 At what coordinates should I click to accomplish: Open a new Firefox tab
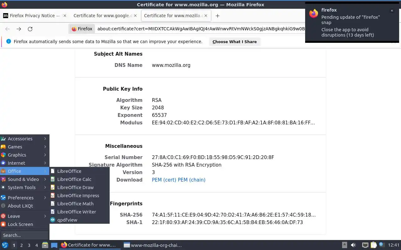point(217,16)
